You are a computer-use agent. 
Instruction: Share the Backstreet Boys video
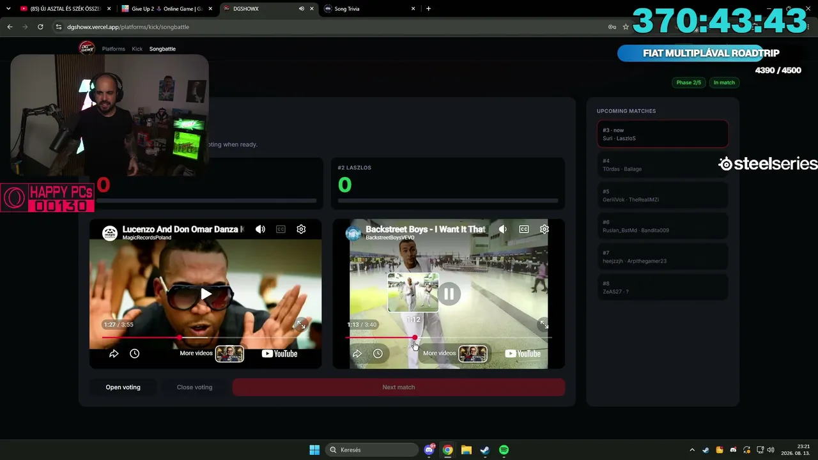[x=357, y=353]
